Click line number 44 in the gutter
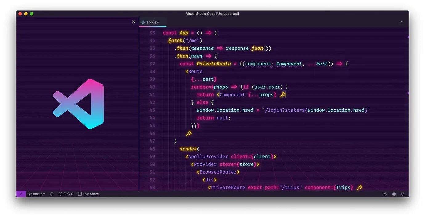 tap(152, 118)
